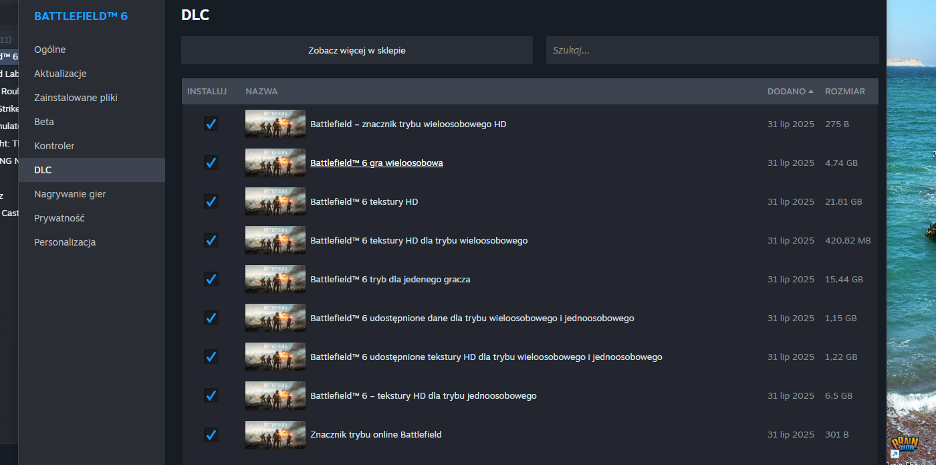Uncheck Battlefield 6 tekstury HD checkbox
Image resolution: width=936 pixels, height=465 pixels.
click(x=211, y=201)
